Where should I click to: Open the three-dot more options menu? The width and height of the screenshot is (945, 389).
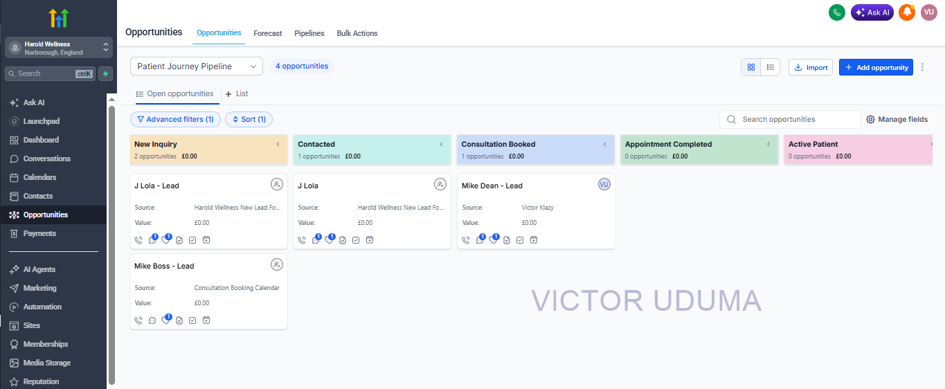point(922,67)
